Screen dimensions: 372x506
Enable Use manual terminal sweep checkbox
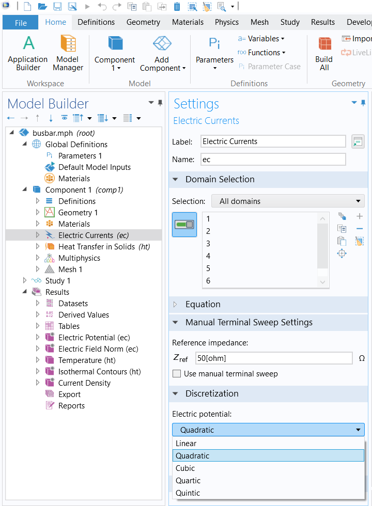[x=177, y=374]
